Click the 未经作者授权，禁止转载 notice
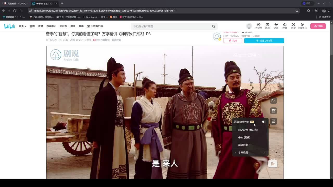 (x=107, y=40)
